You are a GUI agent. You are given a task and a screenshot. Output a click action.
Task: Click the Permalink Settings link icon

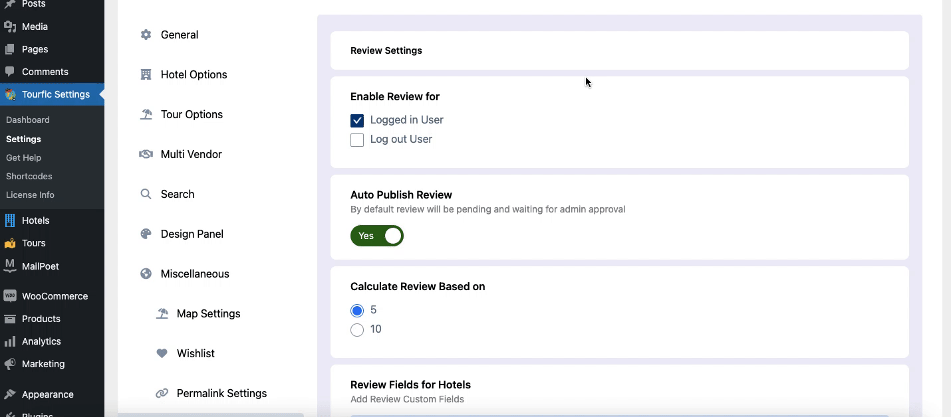(x=162, y=393)
